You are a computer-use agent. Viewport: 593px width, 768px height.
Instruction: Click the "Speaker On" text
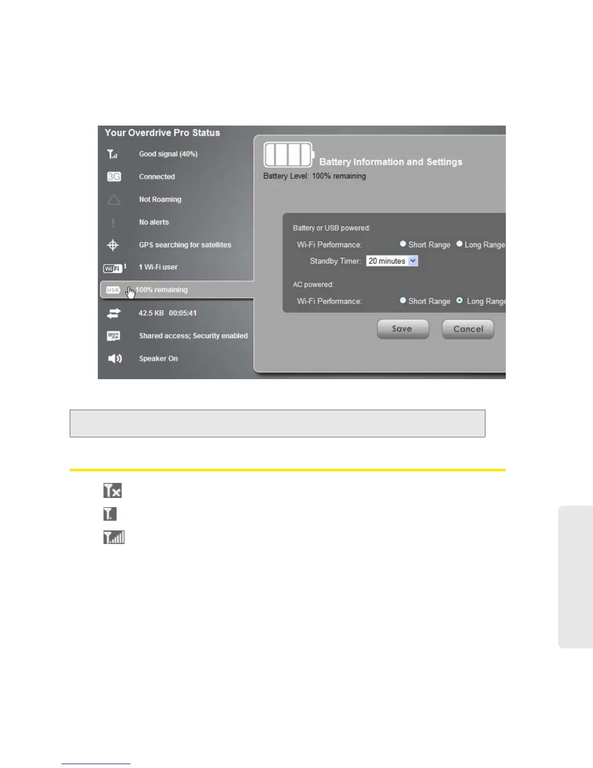click(158, 359)
